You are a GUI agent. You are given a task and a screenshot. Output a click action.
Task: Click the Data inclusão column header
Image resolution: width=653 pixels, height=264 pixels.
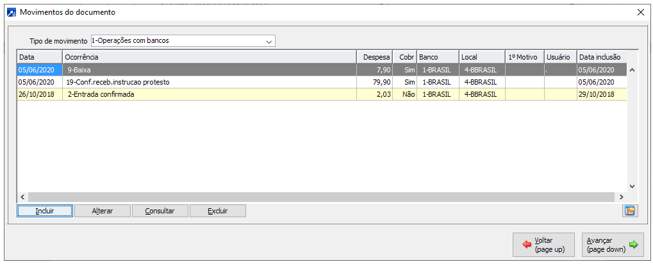602,56
